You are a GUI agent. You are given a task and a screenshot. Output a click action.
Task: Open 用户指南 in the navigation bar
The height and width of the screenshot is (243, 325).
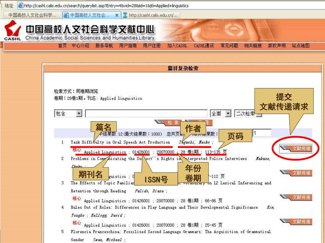[x=128, y=46]
